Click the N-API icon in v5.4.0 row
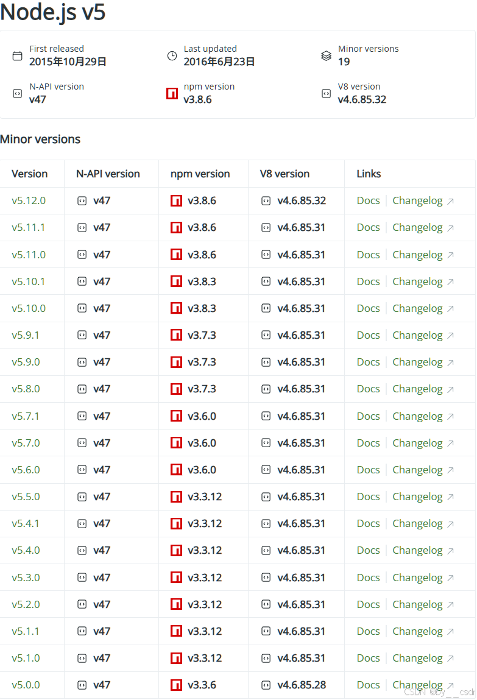The width and height of the screenshot is (477, 700). 82,551
